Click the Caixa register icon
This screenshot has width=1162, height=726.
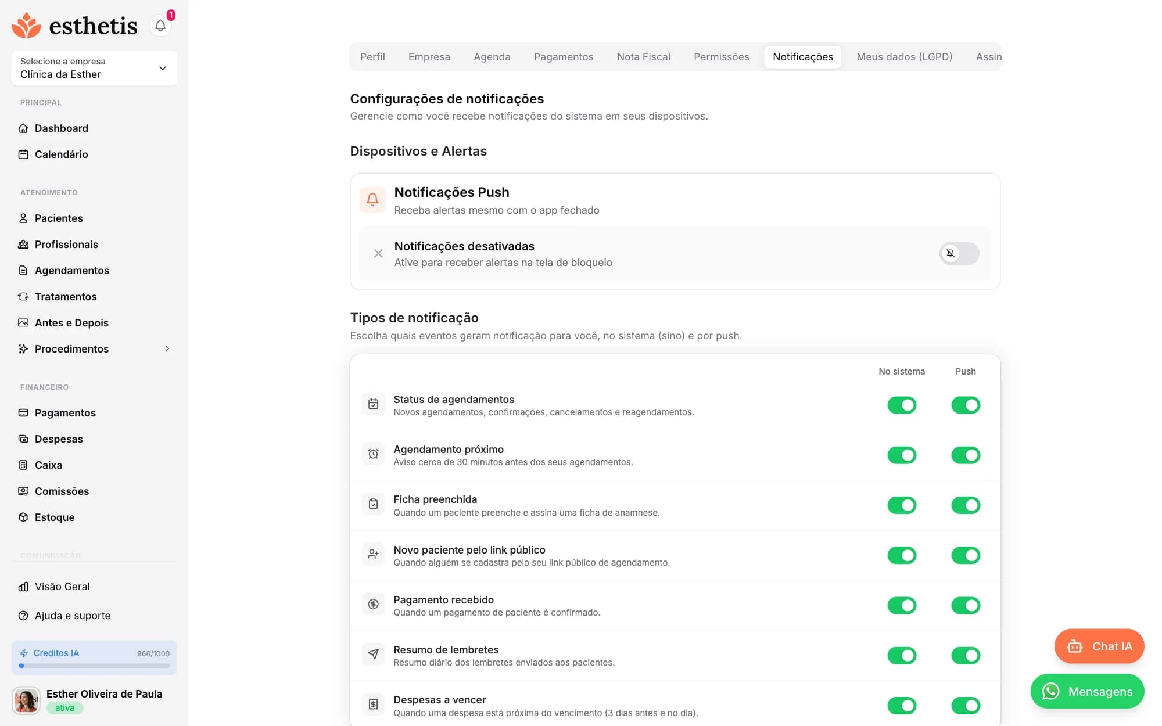pos(23,465)
